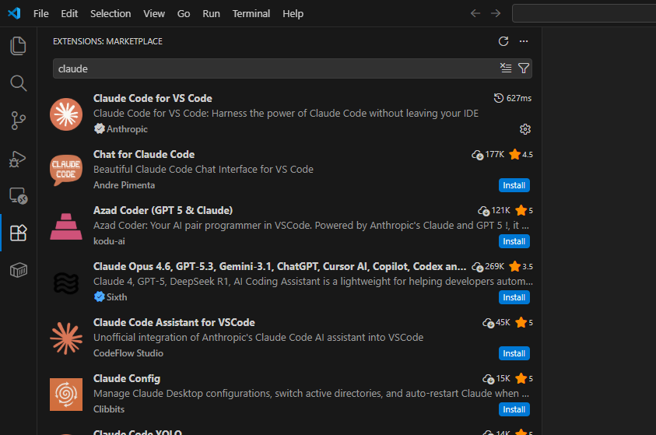Open Chat for Claude Code extension title
Screen dimensions: 656x435
[x=144, y=154]
